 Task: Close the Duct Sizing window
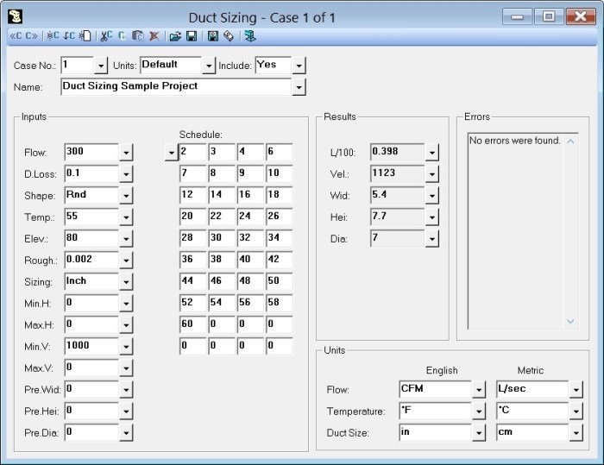[581, 16]
